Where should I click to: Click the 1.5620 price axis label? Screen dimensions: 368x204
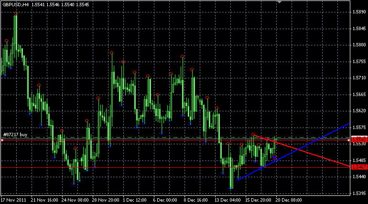pyautogui.click(x=359, y=111)
